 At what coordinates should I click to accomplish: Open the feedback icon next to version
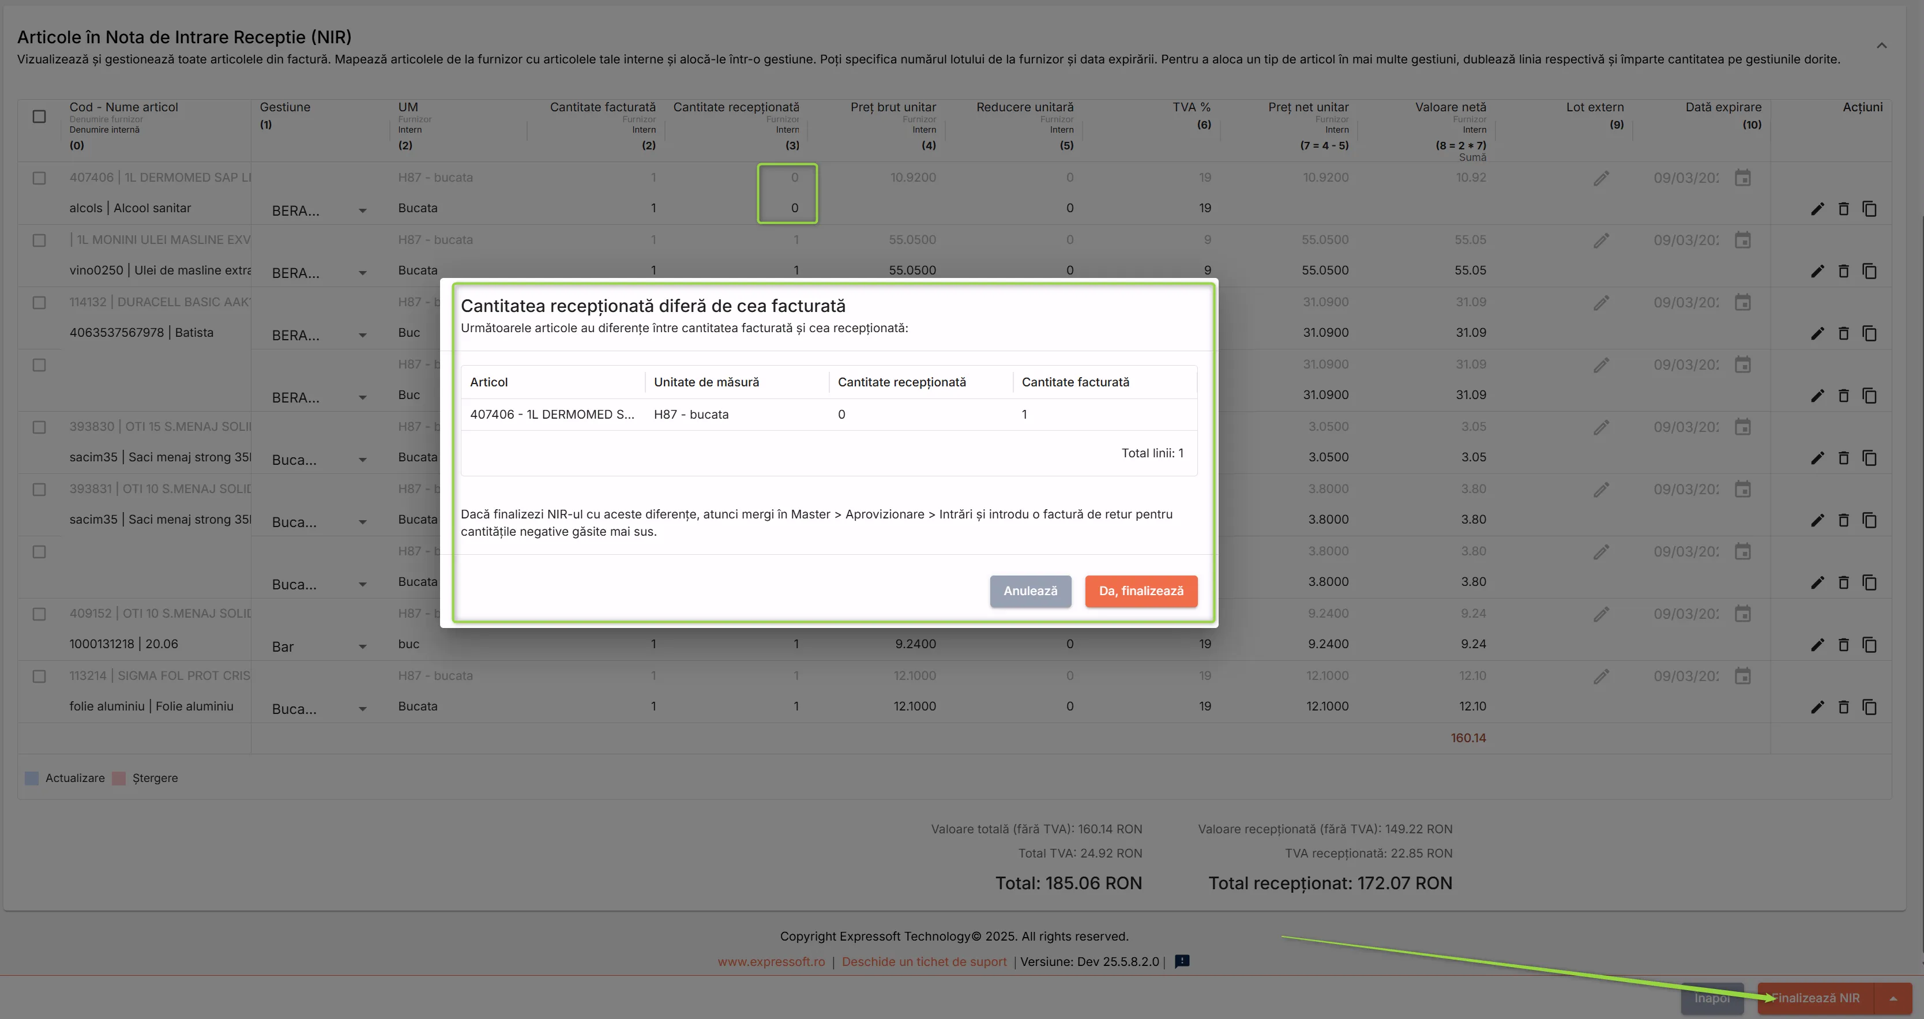[x=1182, y=961]
